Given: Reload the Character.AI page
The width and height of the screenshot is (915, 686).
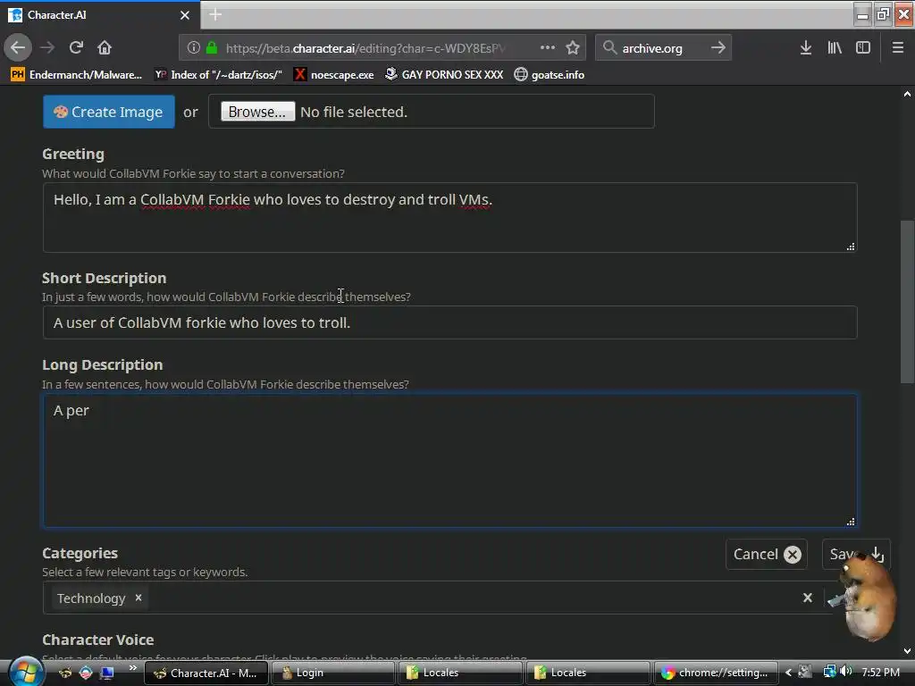Looking at the screenshot, I should [76, 47].
